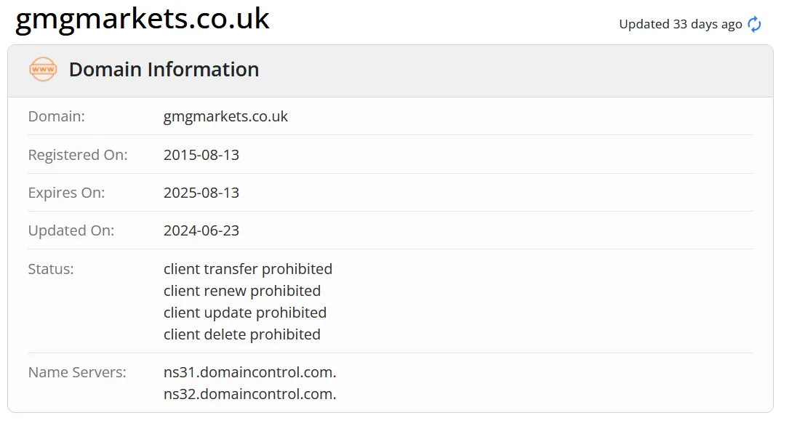This screenshot has width=789, height=426.
Task: Click the client transfer prohibited status
Action: pyautogui.click(x=247, y=269)
